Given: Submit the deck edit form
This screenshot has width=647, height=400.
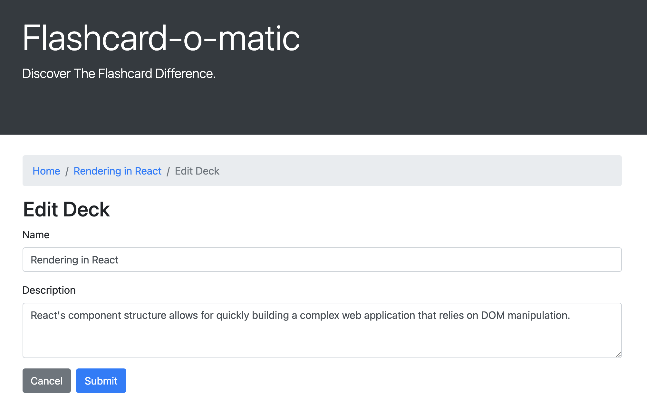Looking at the screenshot, I should (101, 380).
